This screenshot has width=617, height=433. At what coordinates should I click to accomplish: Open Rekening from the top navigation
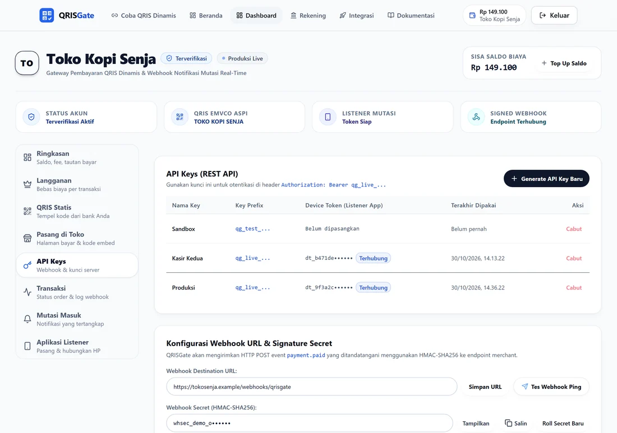tap(308, 15)
